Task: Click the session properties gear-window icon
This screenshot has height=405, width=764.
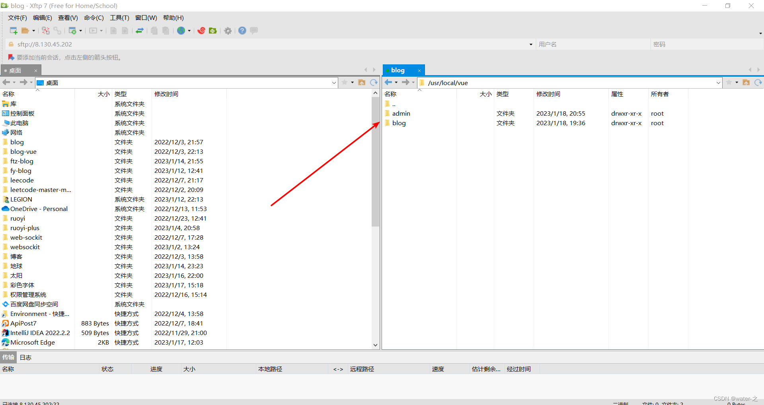Action: (x=72, y=31)
